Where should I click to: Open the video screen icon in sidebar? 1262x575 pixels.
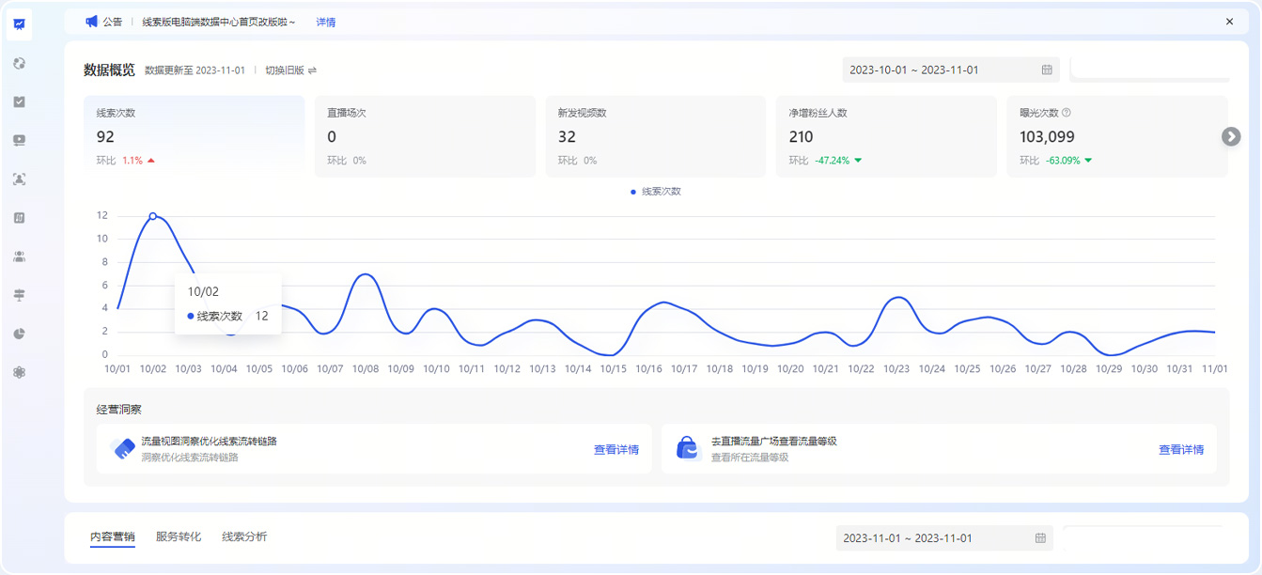[19, 140]
